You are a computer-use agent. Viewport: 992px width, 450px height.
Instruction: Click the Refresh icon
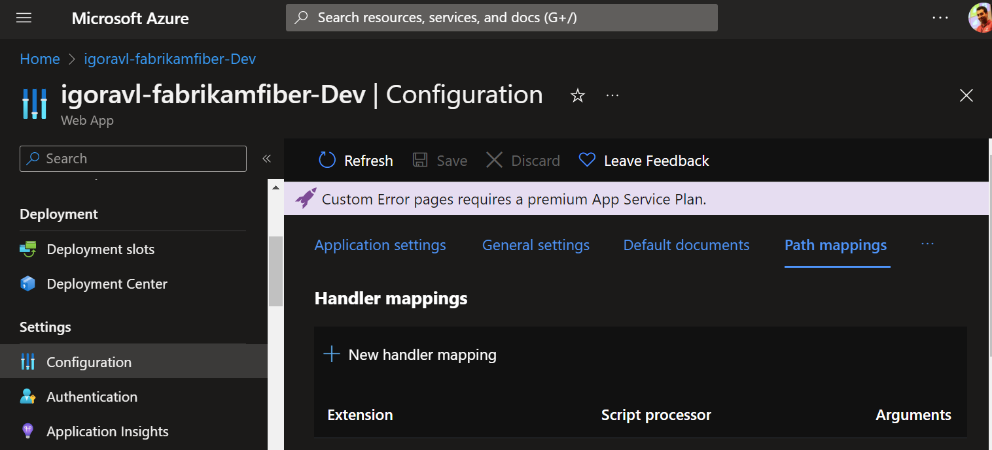[x=327, y=160]
